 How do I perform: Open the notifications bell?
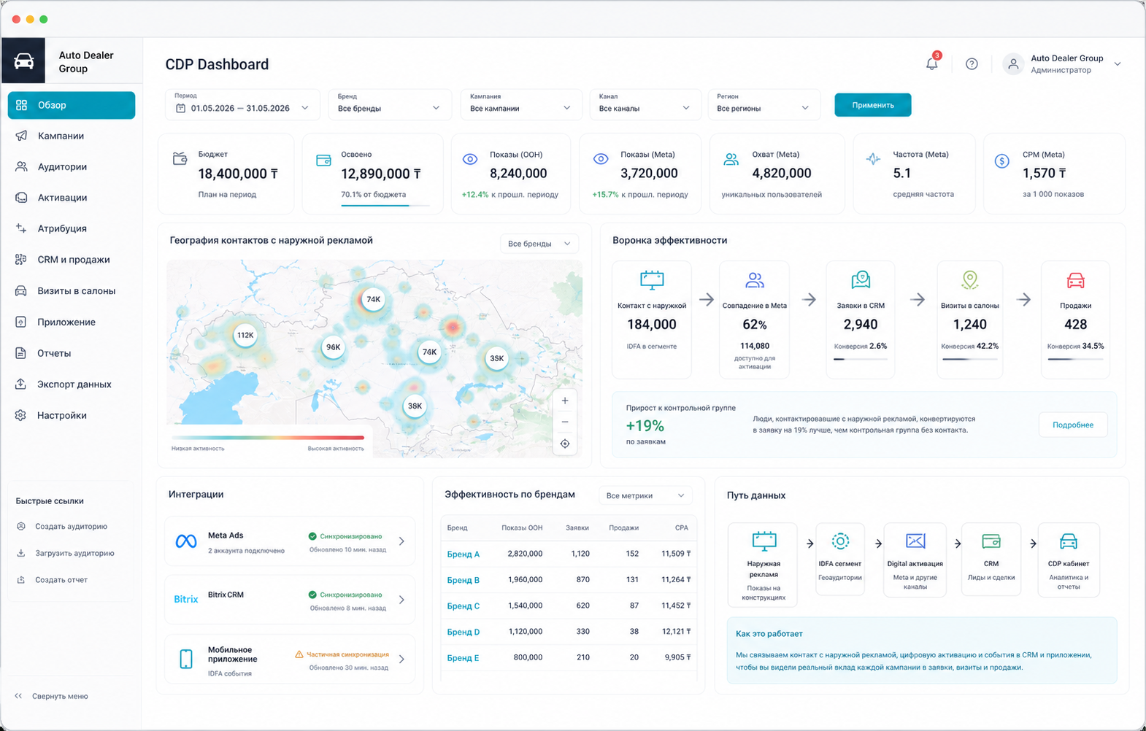coord(932,63)
